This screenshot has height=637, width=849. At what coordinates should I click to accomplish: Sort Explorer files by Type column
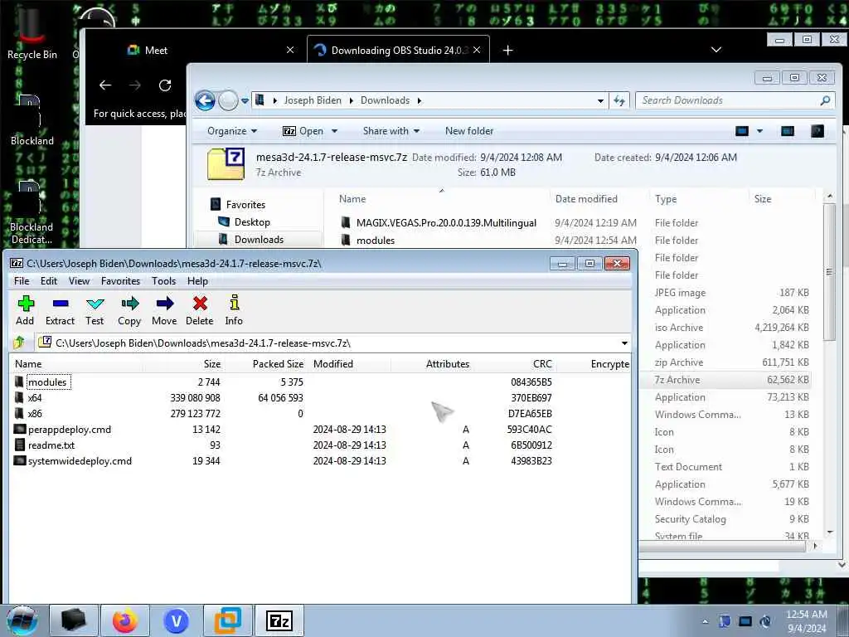pos(666,199)
